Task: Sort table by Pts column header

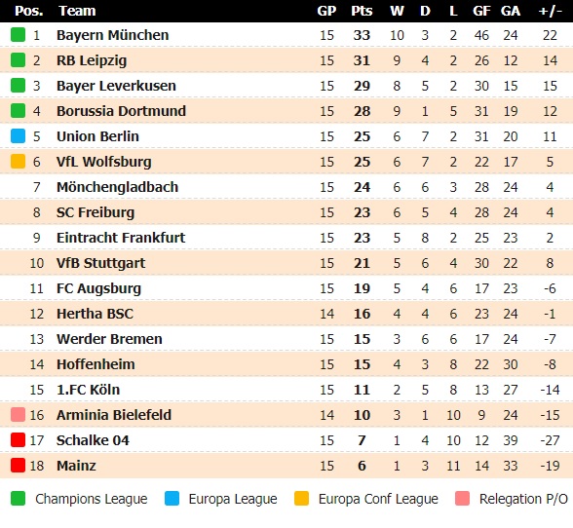Action: [362, 11]
